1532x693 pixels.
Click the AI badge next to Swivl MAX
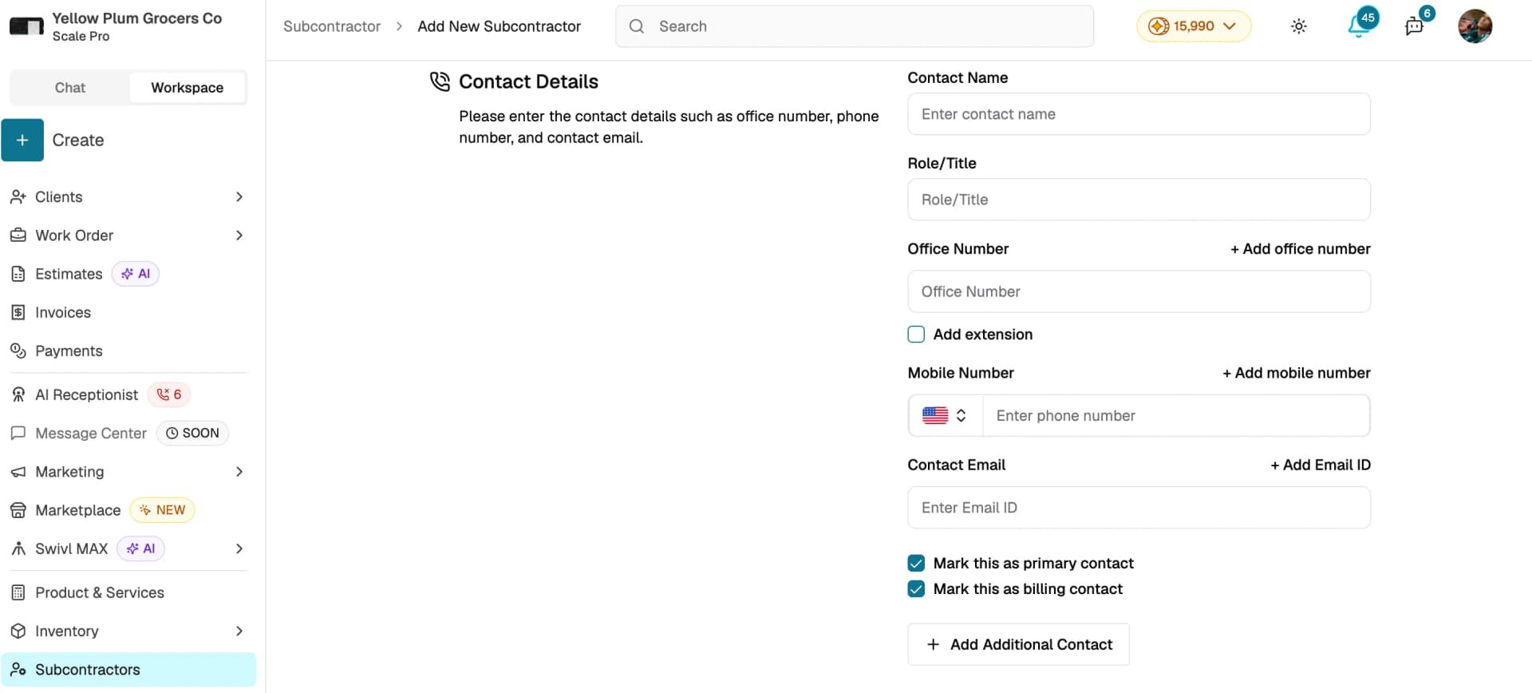click(x=140, y=548)
